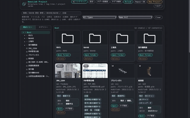190x118 pixels.
Task: Click the RA448 folder card icon
Action: 95,38
